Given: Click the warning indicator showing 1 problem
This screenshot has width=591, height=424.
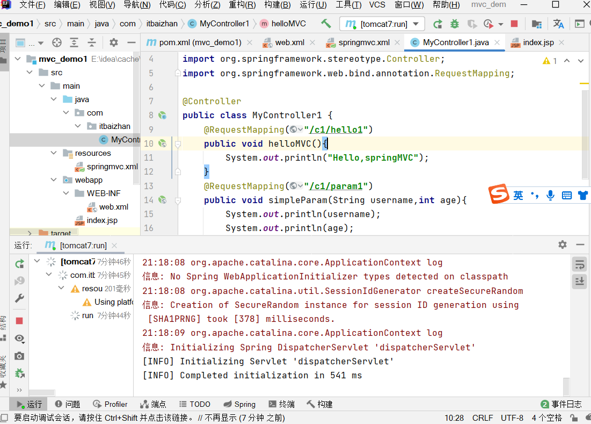Looking at the screenshot, I should [x=550, y=61].
